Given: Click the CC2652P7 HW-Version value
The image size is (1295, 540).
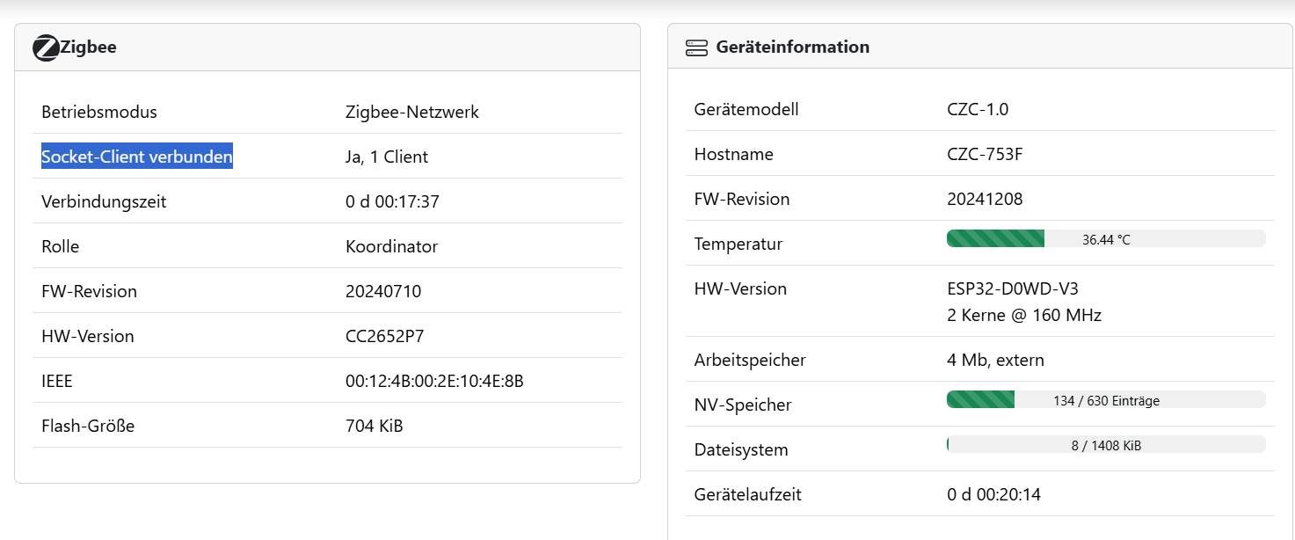Looking at the screenshot, I should (x=385, y=336).
